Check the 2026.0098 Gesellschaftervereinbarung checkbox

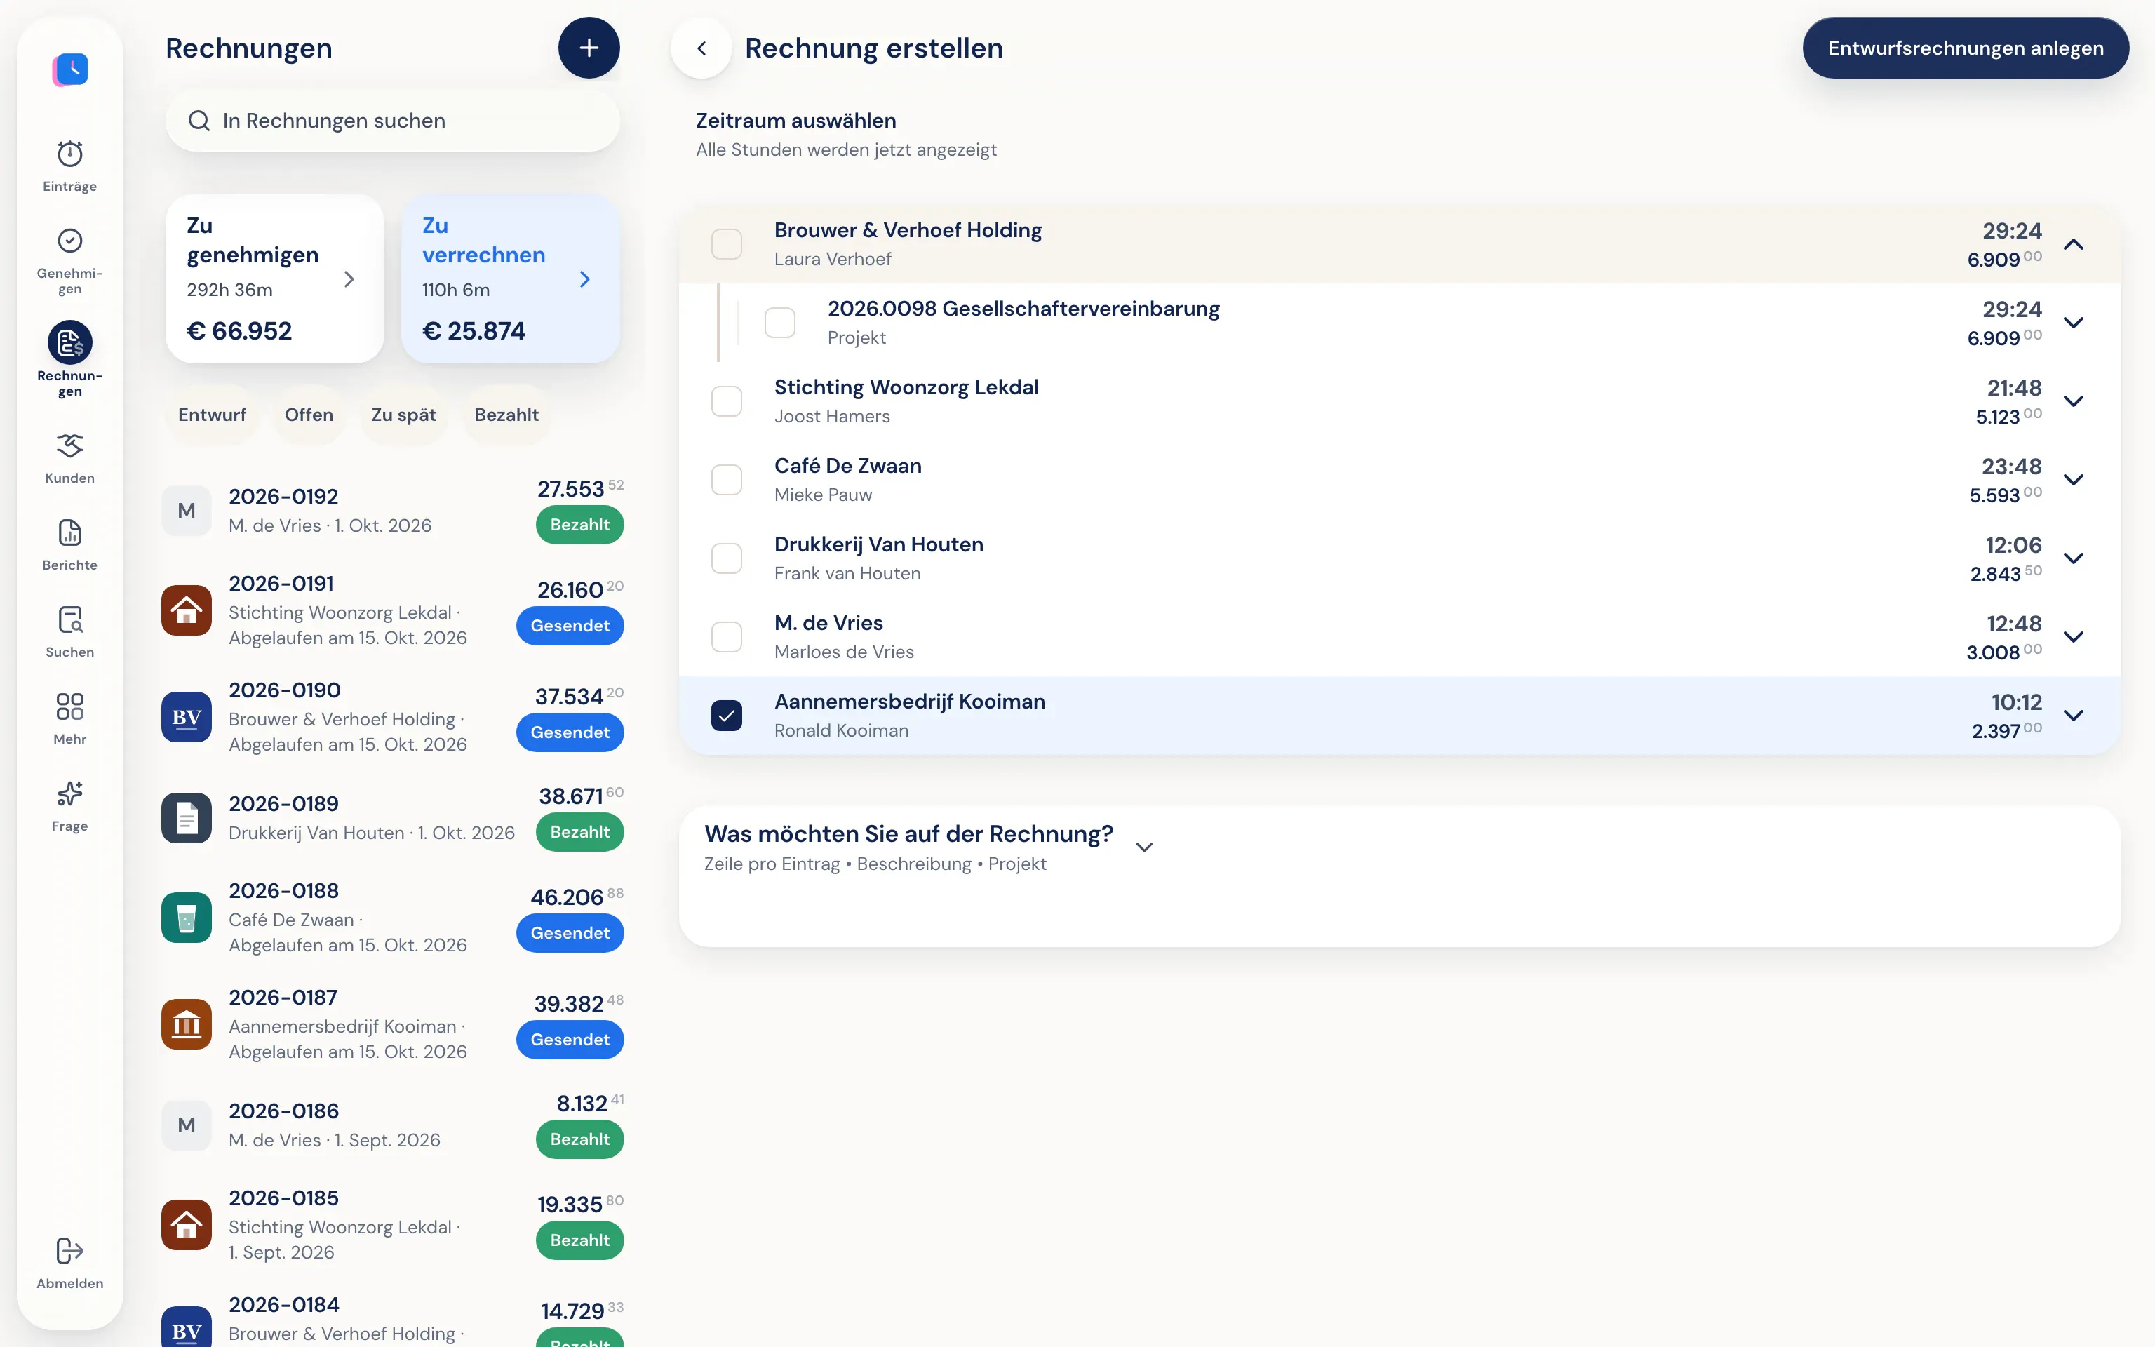780,323
